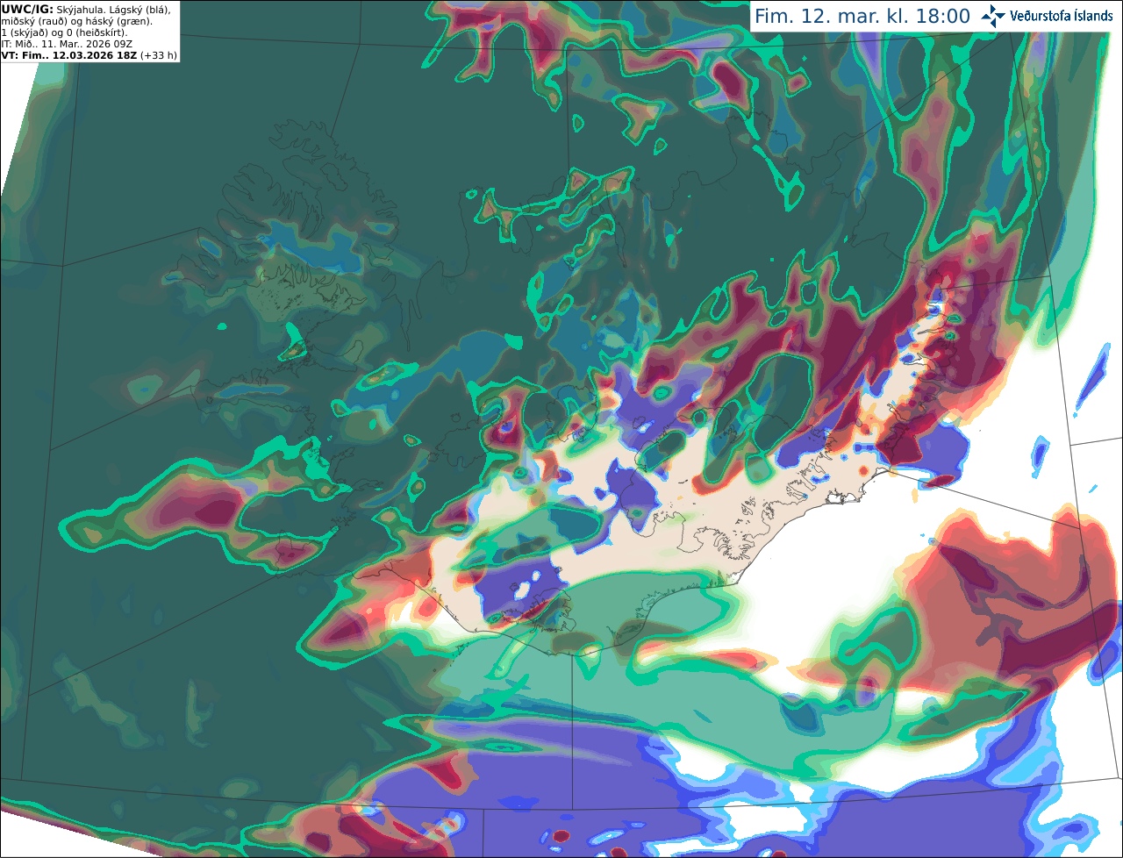Click the 'Fim. 12. mar. kl. 18:00' timestamp
This screenshot has height=858, width=1123.
(862, 17)
